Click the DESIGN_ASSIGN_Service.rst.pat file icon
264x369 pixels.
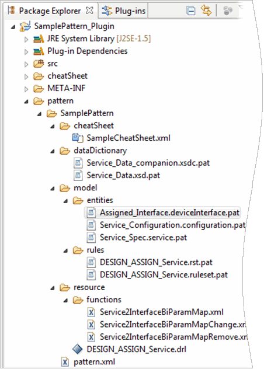pyautogui.click(x=91, y=262)
